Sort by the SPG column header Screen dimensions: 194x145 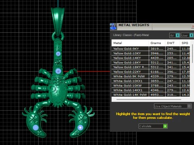pyautogui.click(x=185, y=43)
